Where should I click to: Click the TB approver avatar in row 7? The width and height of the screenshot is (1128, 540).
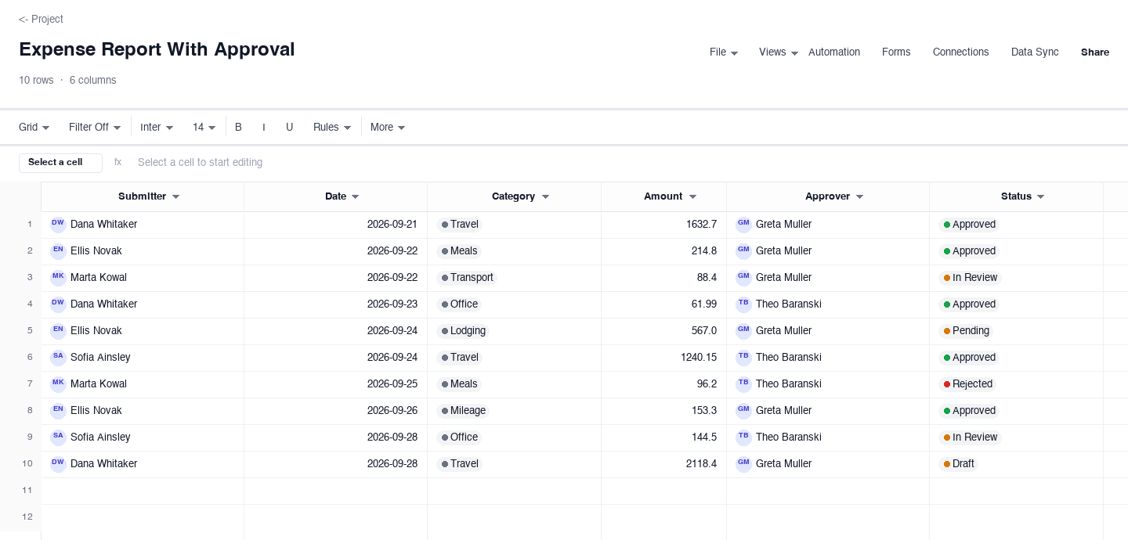(x=743, y=384)
